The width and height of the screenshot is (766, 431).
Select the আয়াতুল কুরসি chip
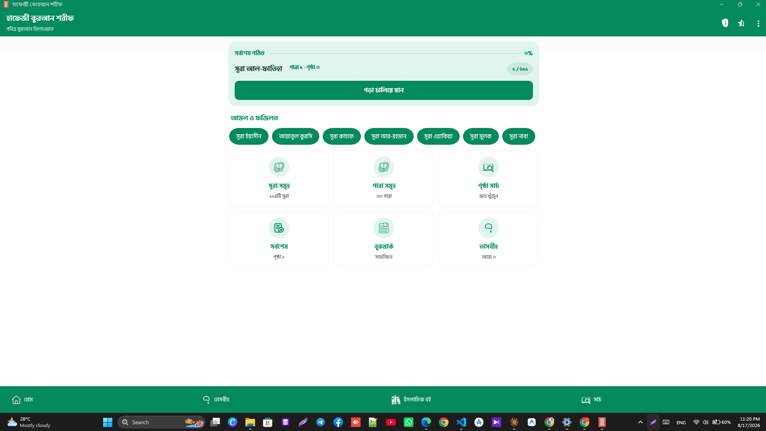pos(295,136)
